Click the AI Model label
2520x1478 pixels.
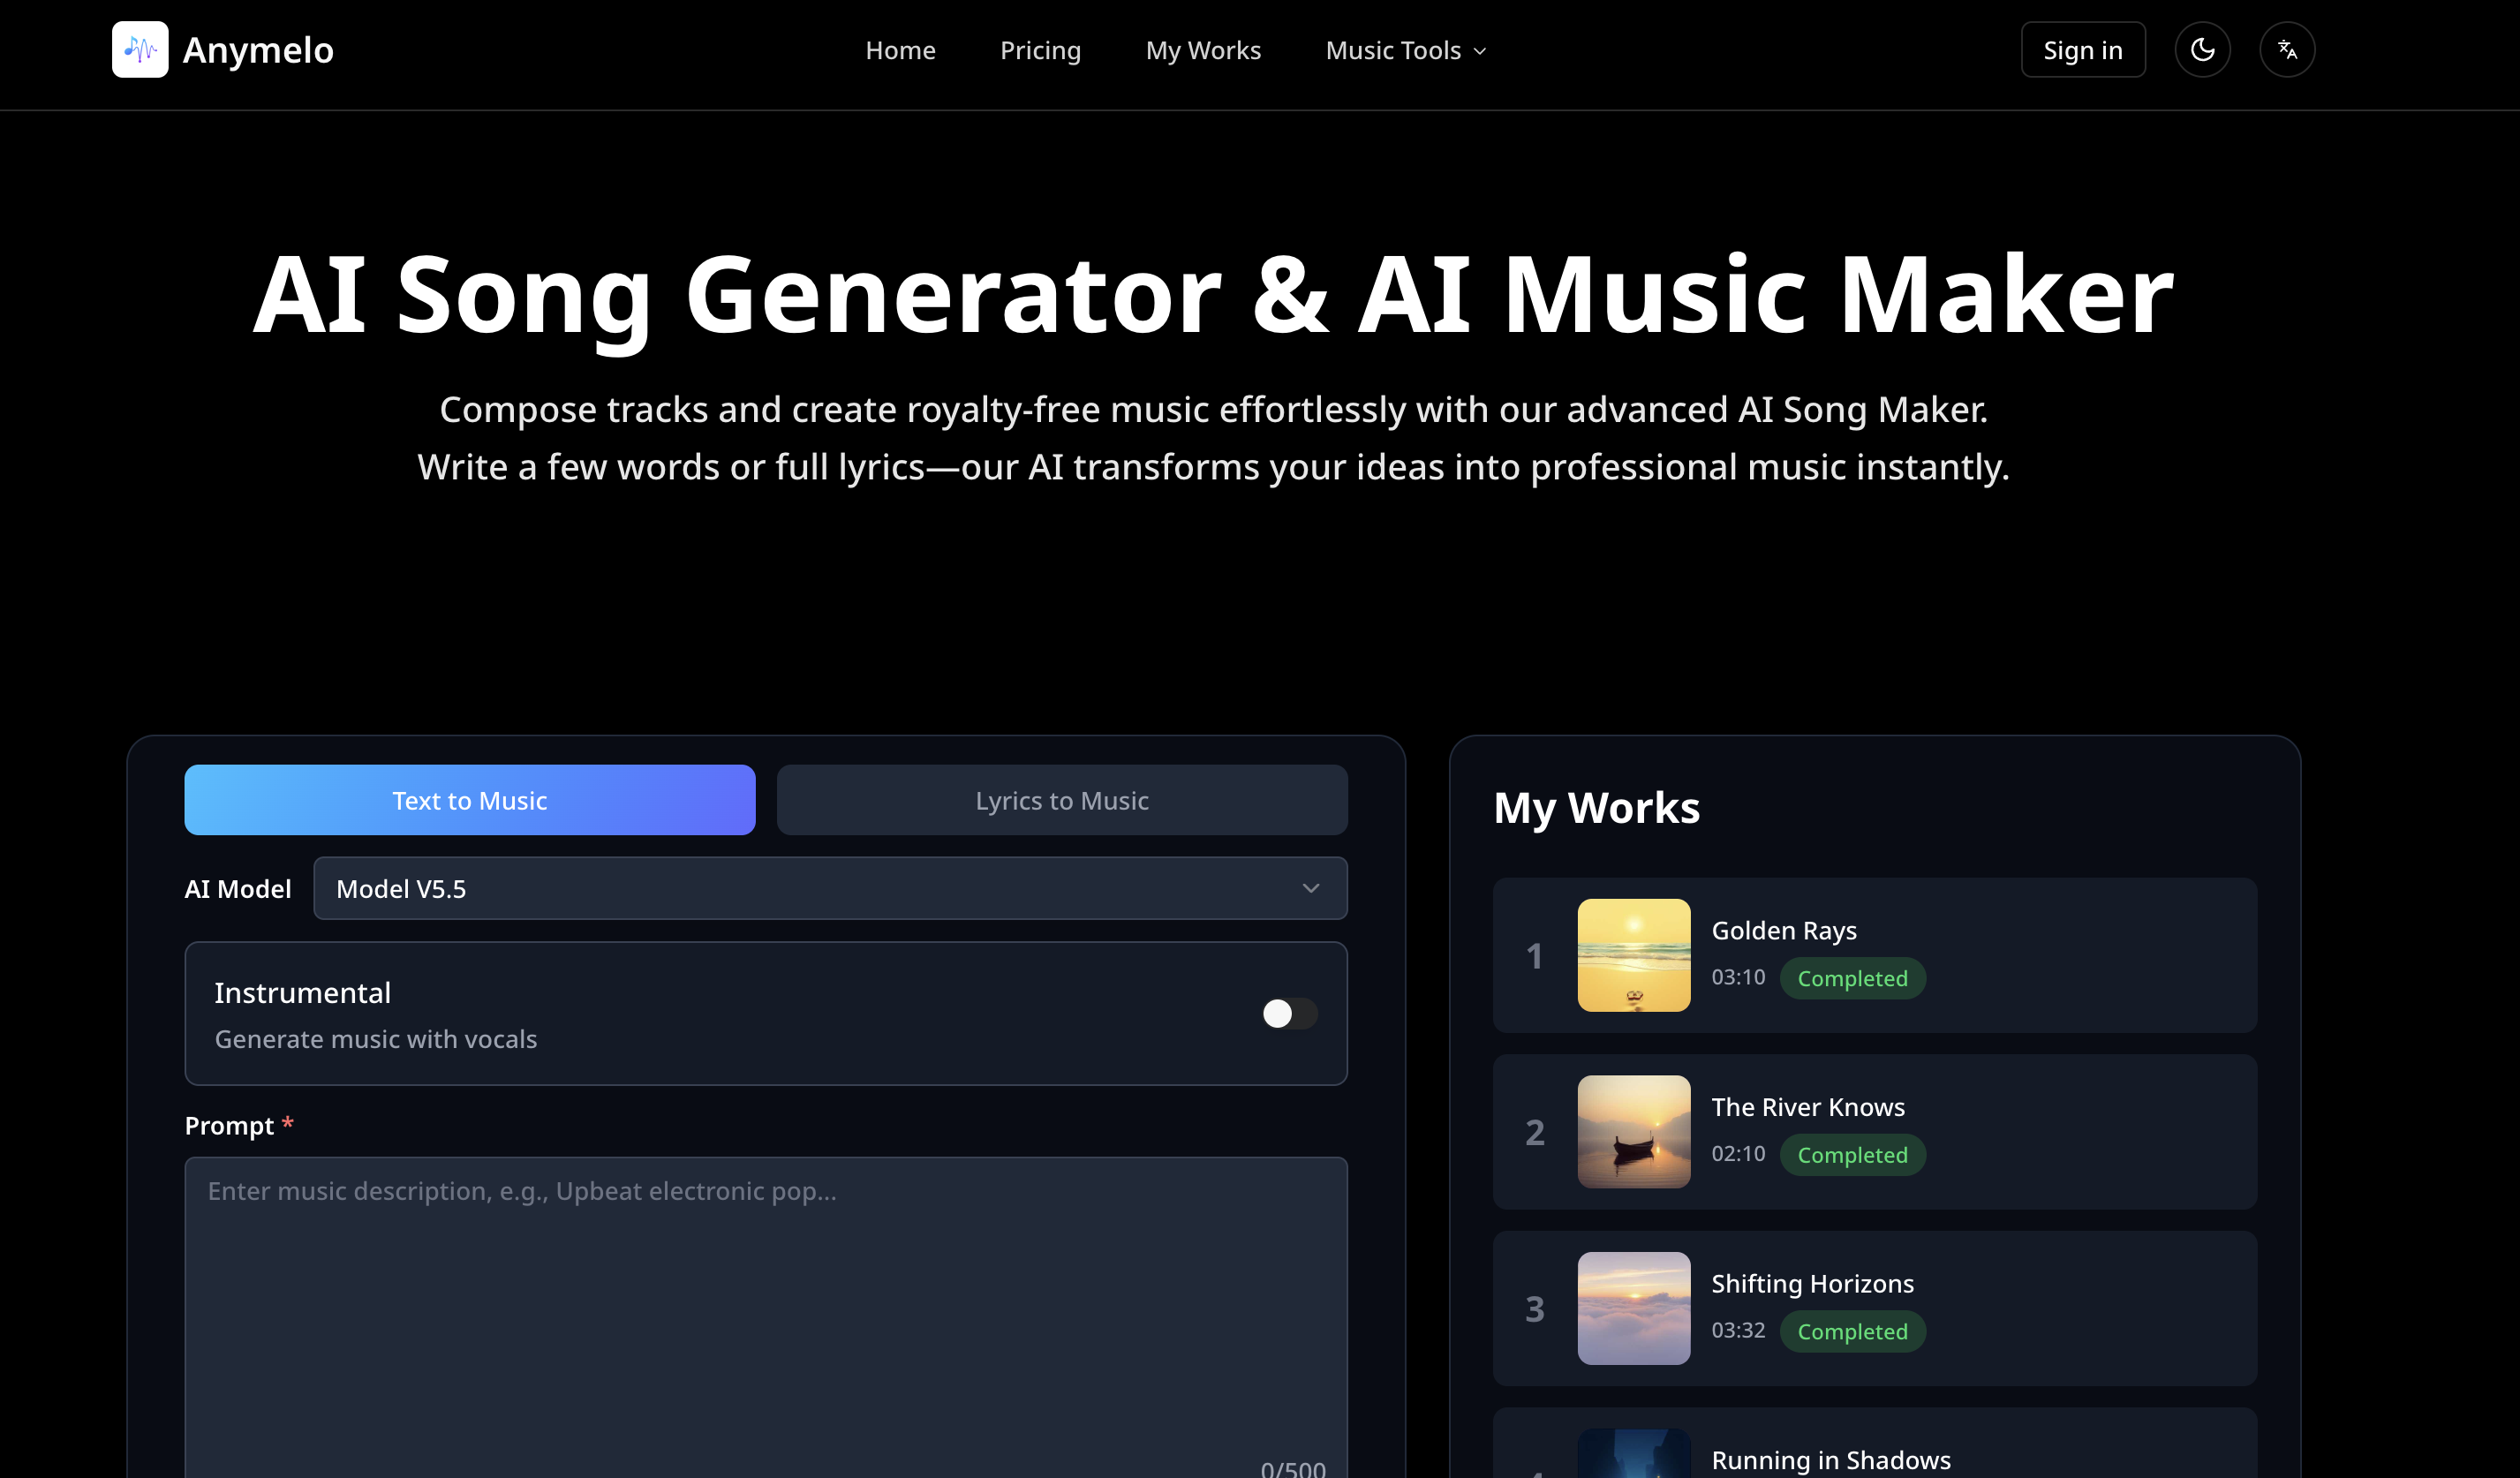pyautogui.click(x=238, y=889)
